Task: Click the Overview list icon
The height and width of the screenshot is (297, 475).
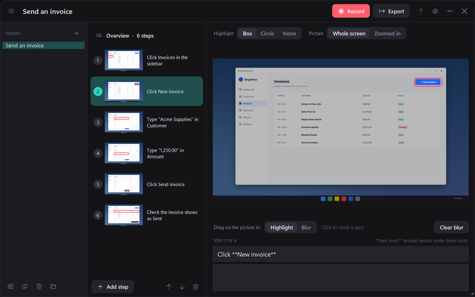Action: point(99,36)
